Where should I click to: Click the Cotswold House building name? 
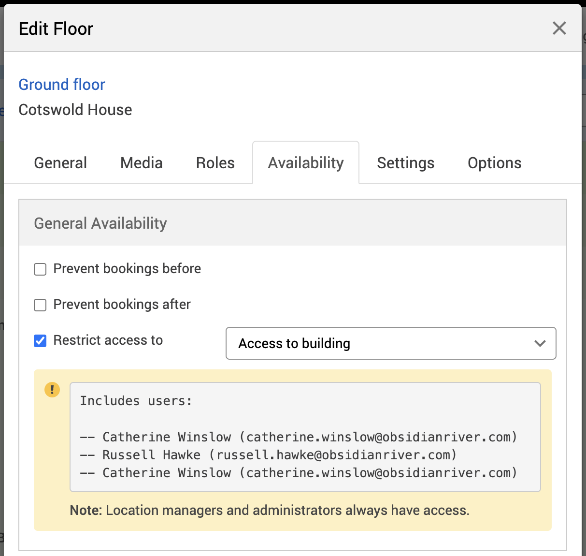tap(75, 110)
